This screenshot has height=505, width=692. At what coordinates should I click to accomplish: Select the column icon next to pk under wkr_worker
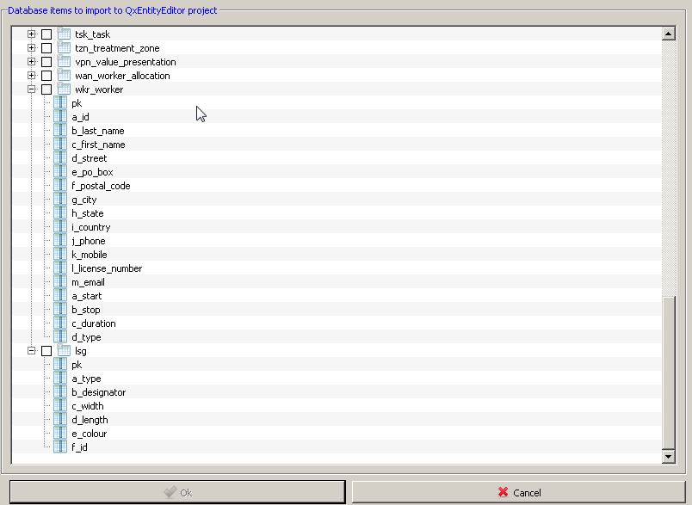(59, 103)
